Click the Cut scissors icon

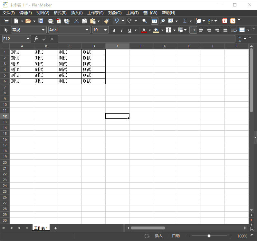pos(76,21)
